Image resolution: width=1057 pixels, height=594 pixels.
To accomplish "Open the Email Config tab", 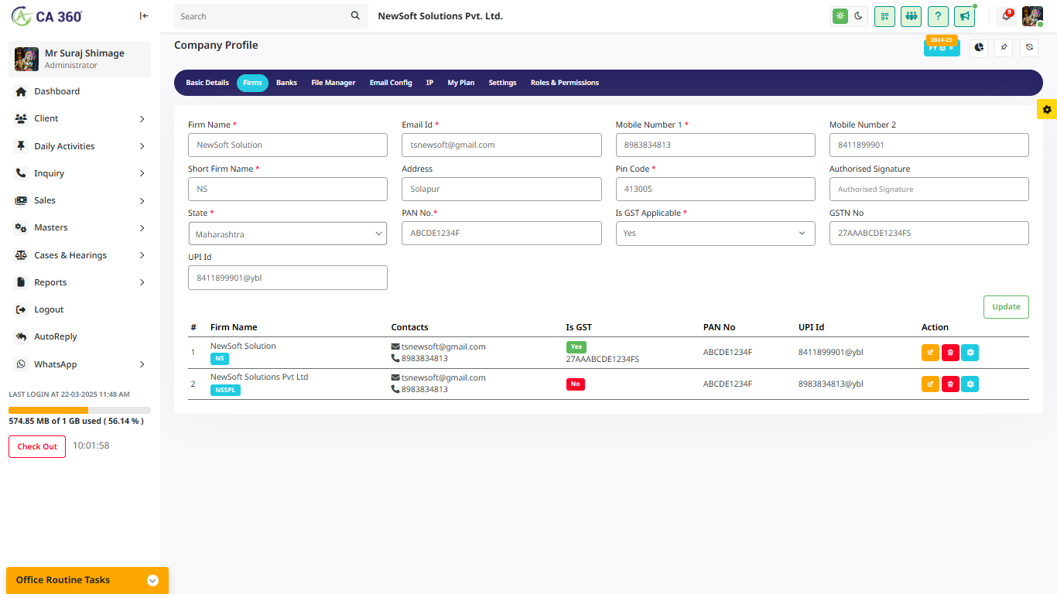I will coord(391,83).
